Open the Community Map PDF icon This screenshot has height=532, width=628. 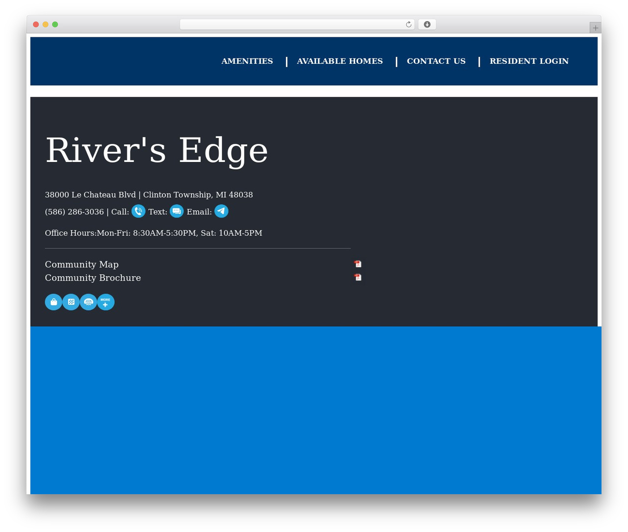(358, 264)
